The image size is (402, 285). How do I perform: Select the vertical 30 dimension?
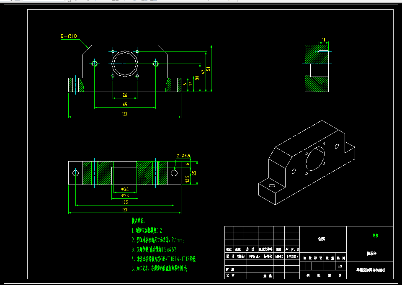click(197, 78)
